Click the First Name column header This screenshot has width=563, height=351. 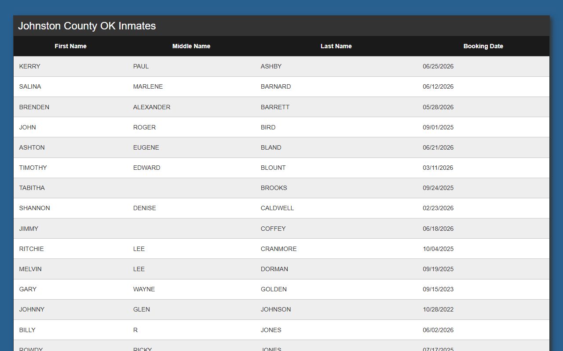70,46
